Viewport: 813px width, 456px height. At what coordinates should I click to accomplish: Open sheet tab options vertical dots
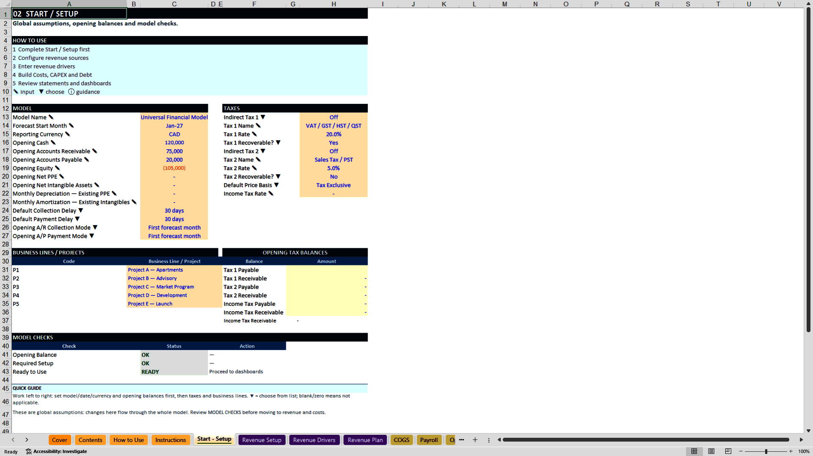coord(489,440)
